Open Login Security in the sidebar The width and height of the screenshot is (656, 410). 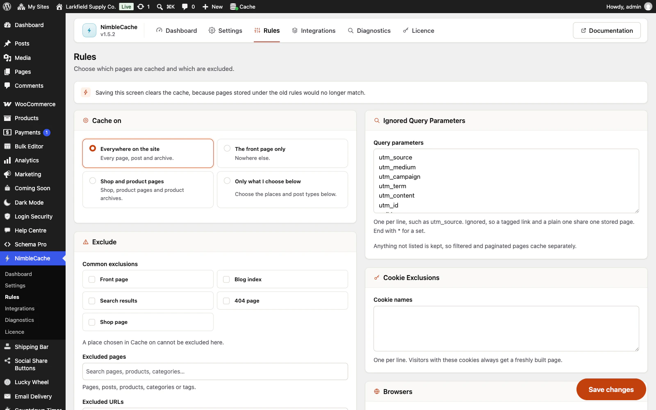click(33, 216)
